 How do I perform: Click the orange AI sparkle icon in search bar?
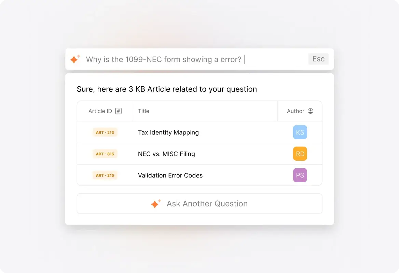[x=75, y=59]
